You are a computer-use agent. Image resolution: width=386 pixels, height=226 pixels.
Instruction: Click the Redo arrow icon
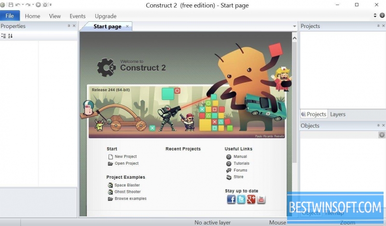coord(28,5)
